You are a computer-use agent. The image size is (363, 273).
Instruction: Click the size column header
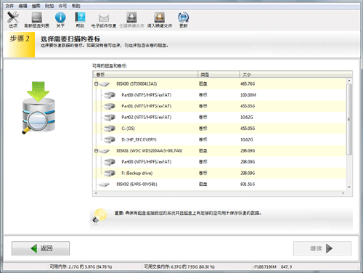[x=295, y=75]
